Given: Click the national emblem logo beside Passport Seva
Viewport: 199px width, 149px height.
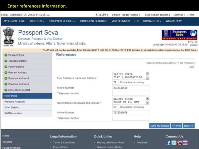Looking at the screenshot, I should (8, 37).
